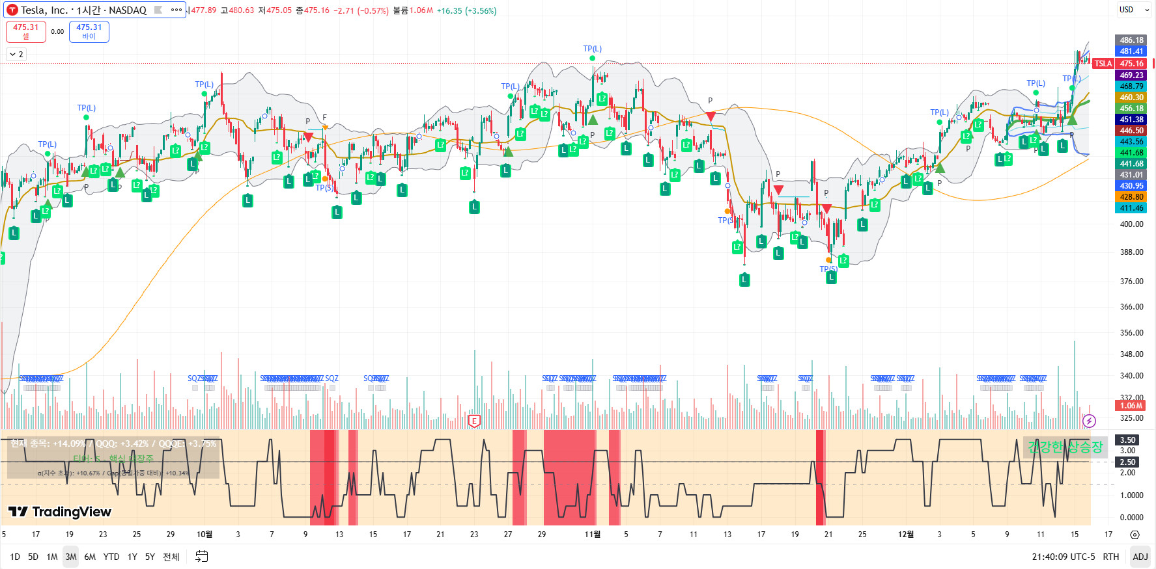Click the flag icon beside NASDAQ
The width and height of the screenshot is (1156, 569).
coord(158,10)
